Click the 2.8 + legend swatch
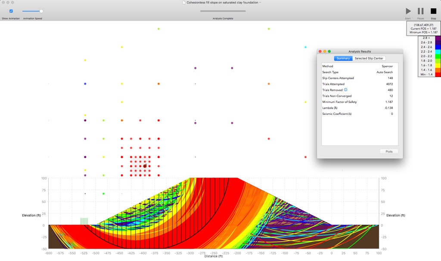The image size is (441, 261). tap(438, 38)
